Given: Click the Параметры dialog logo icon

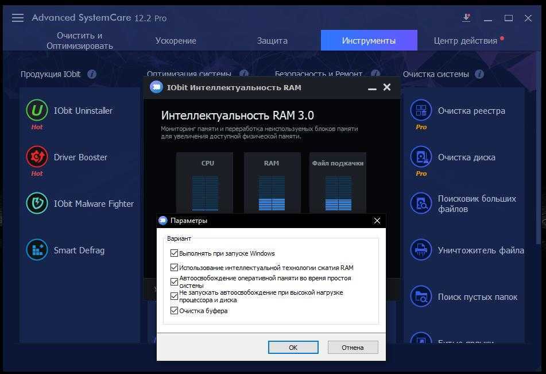Looking at the screenshot, I should [x=163, y=220].
